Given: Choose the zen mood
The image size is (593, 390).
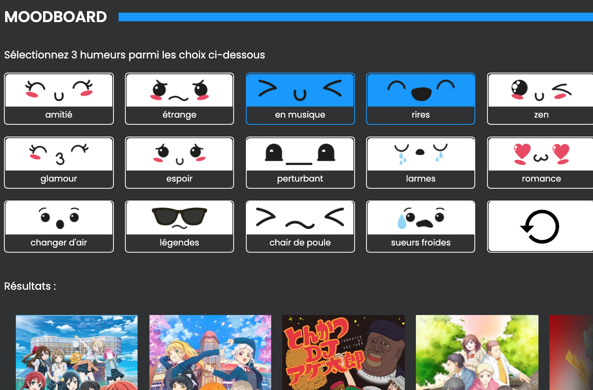Looking at the screenshot, I should pyautogui.click(x=541, y=99).
